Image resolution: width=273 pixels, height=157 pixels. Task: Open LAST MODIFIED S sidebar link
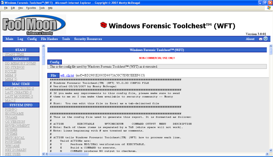(x=19, y=97)
